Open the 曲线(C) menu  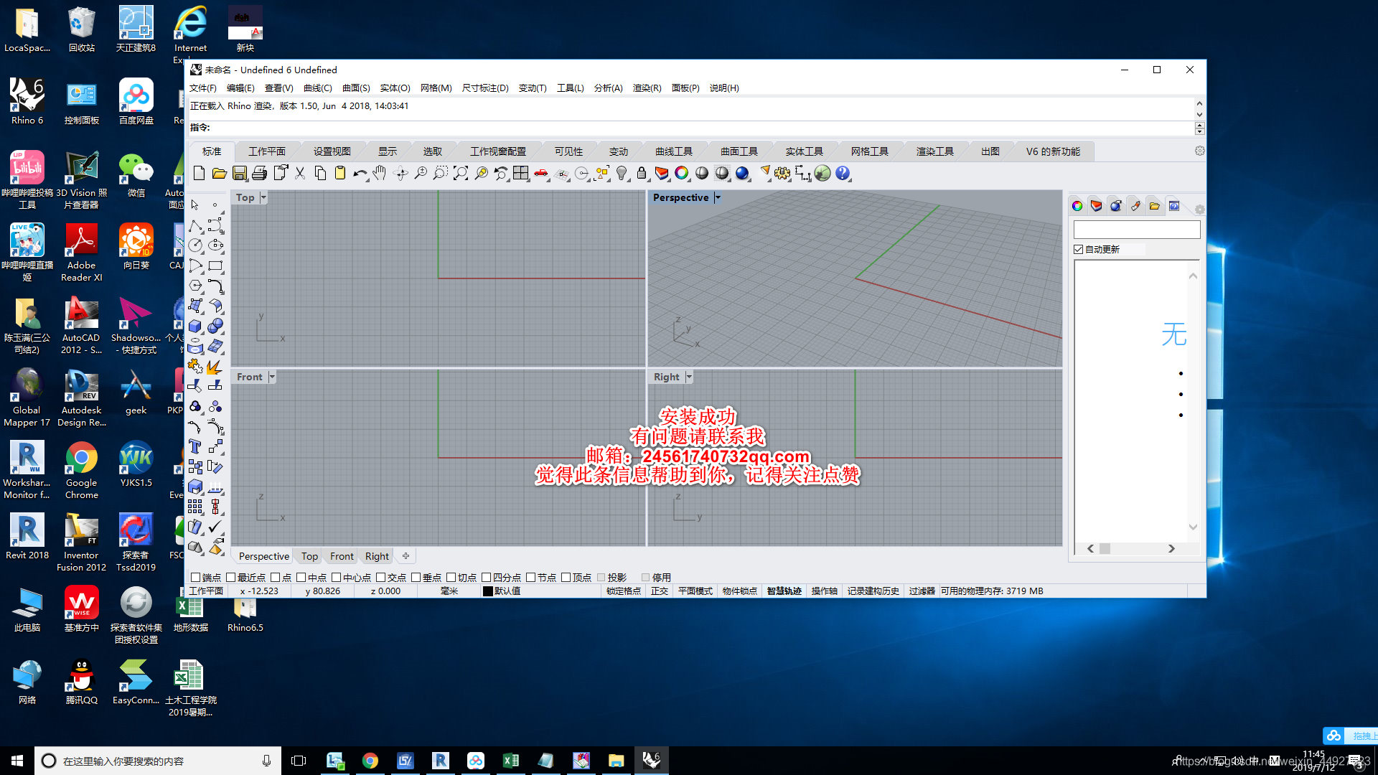pos(317,88)
